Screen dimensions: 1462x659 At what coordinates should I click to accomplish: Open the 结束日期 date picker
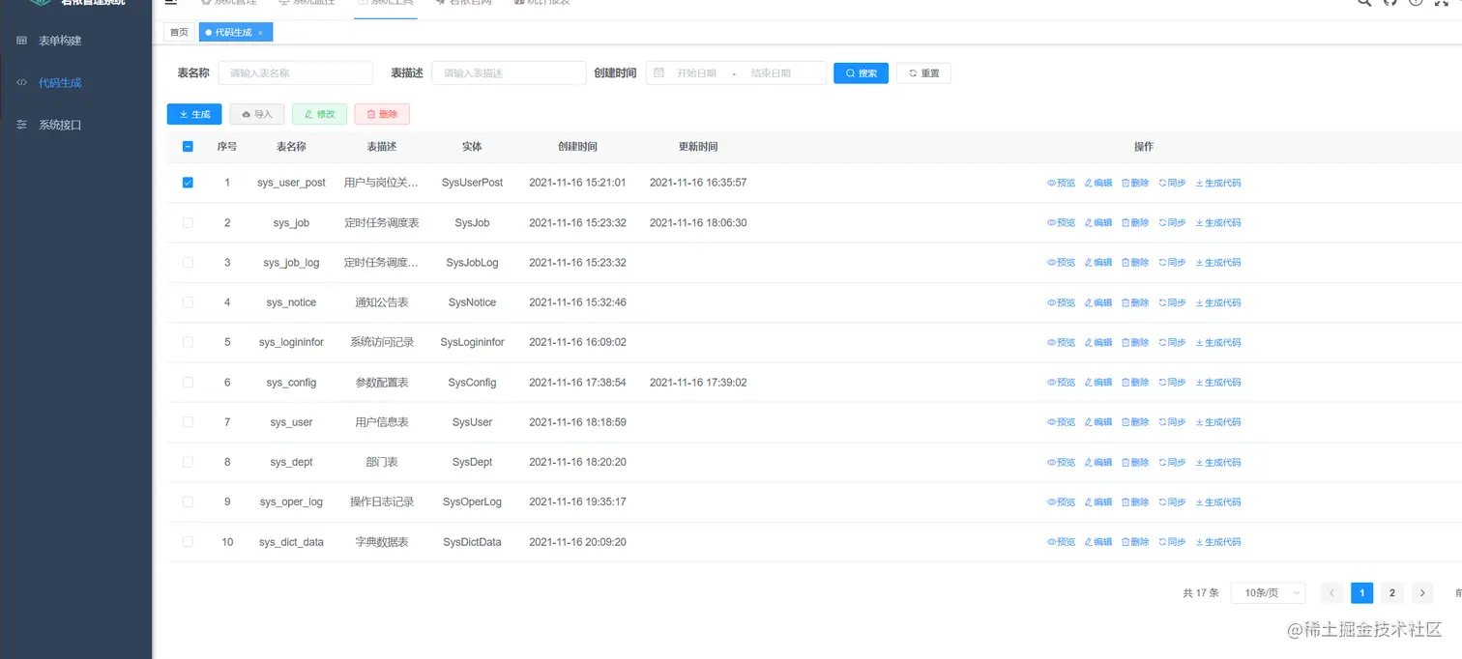[771, 73]
